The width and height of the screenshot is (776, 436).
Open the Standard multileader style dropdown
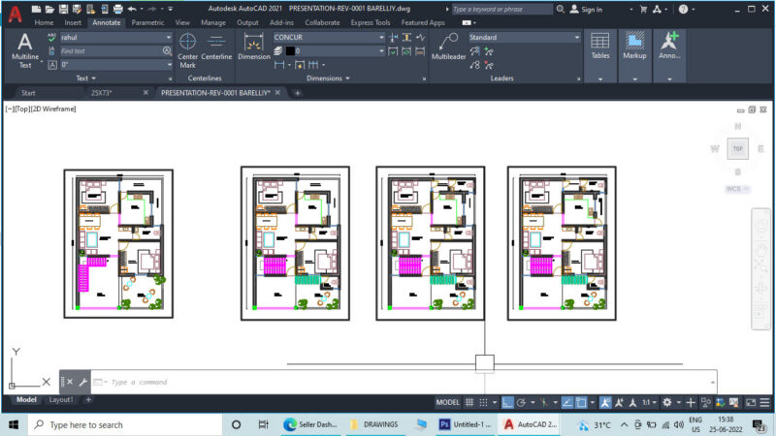coord(524,37)
